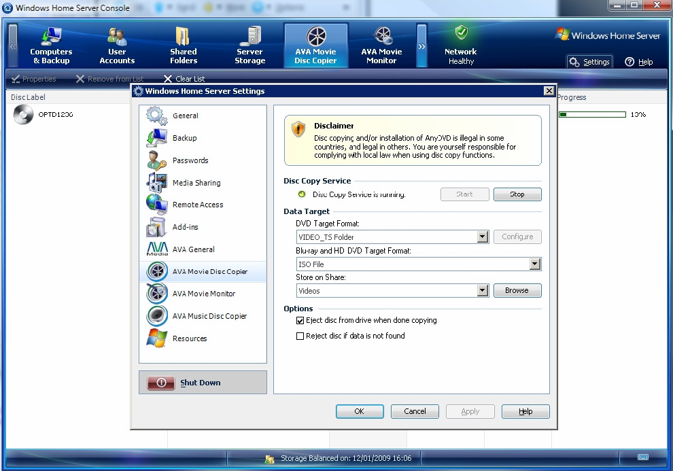
Task: Select AVA General settings category icon
Action: (x=157, y=249)
